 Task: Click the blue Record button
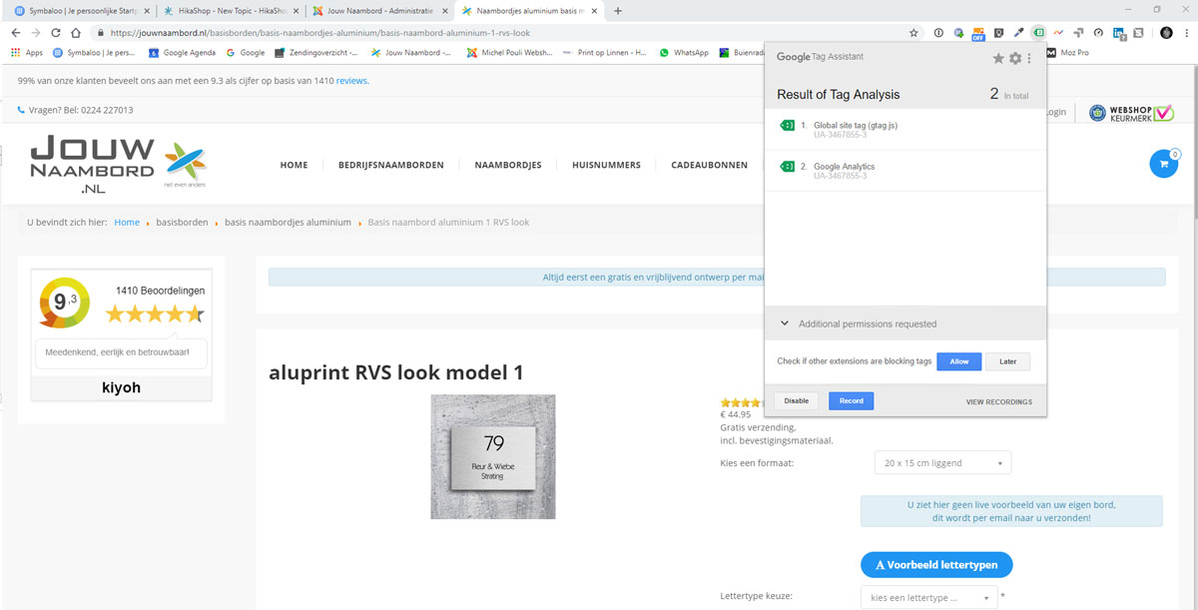[x=851, y=400]
